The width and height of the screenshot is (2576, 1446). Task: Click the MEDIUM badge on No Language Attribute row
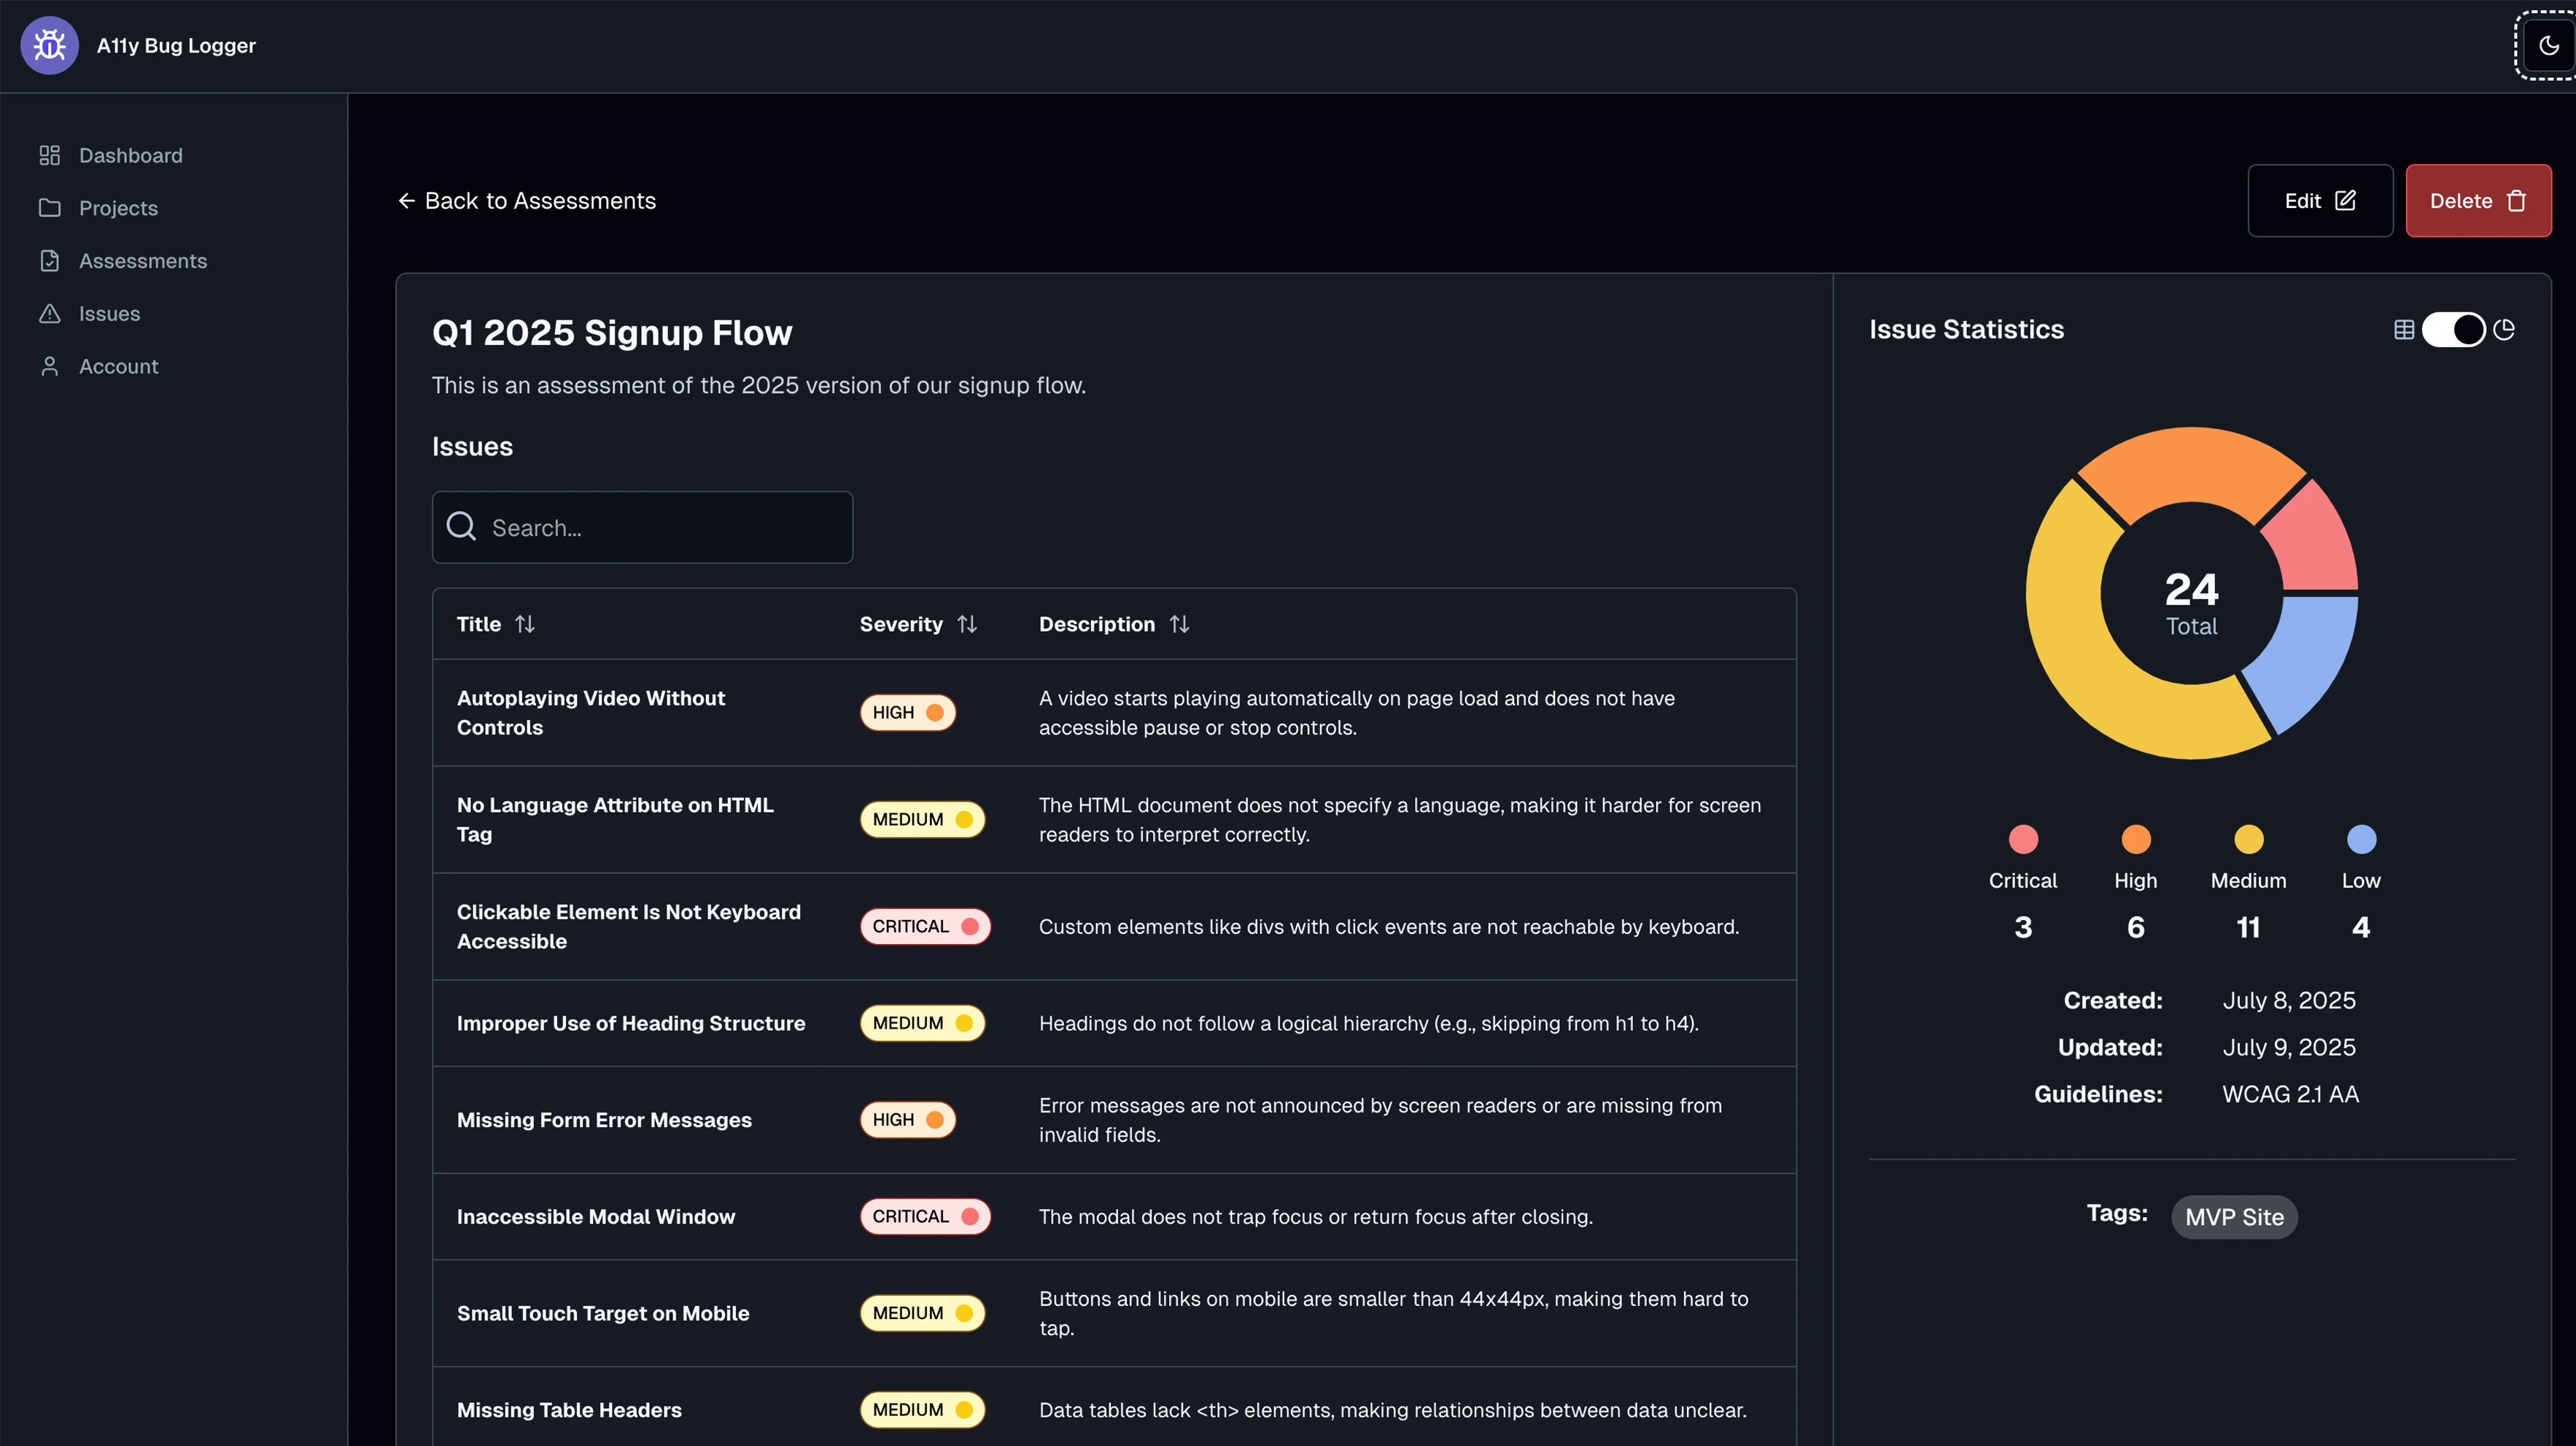(923, 820)
